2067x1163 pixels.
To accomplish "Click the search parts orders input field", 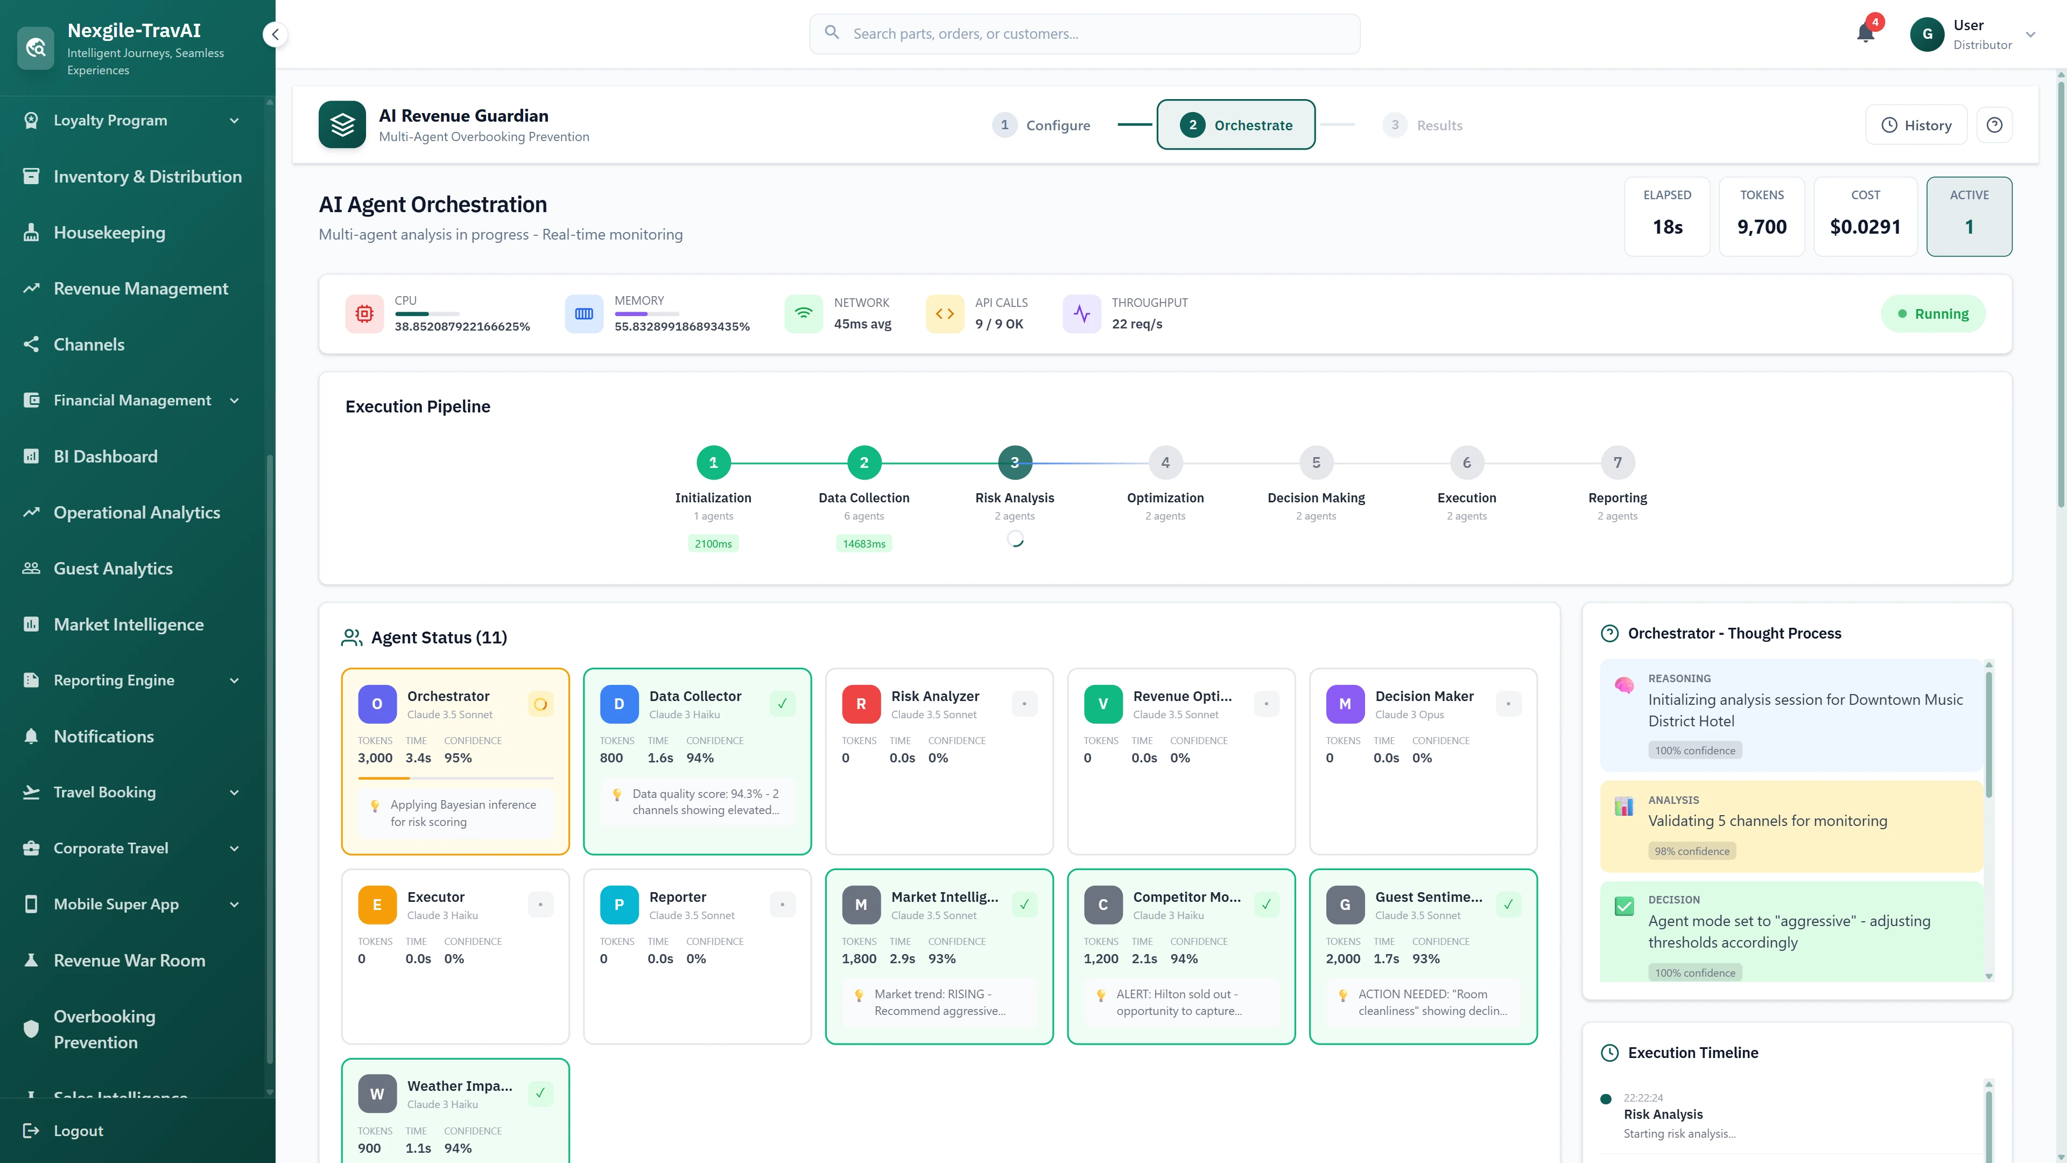I will pyautogui.click(x=1084, y=34).
